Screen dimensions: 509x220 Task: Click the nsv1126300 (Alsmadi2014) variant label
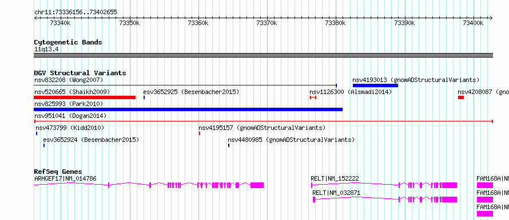click(x=351, y=92)
